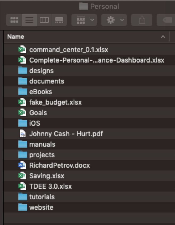Select the documents folder name
The width and height of the screenshot is (175, 225).
click(x=47, y=81)
